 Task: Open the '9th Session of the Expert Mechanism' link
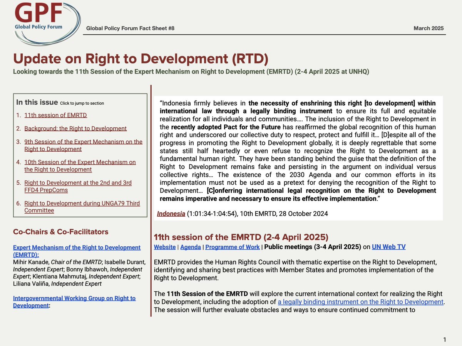83,145
